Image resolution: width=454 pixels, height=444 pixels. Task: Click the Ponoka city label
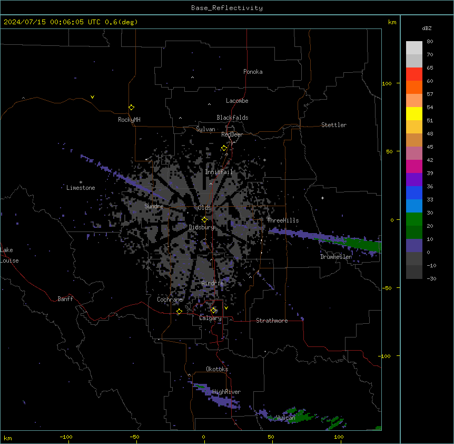pyautogui.click(x=253, y=72)
